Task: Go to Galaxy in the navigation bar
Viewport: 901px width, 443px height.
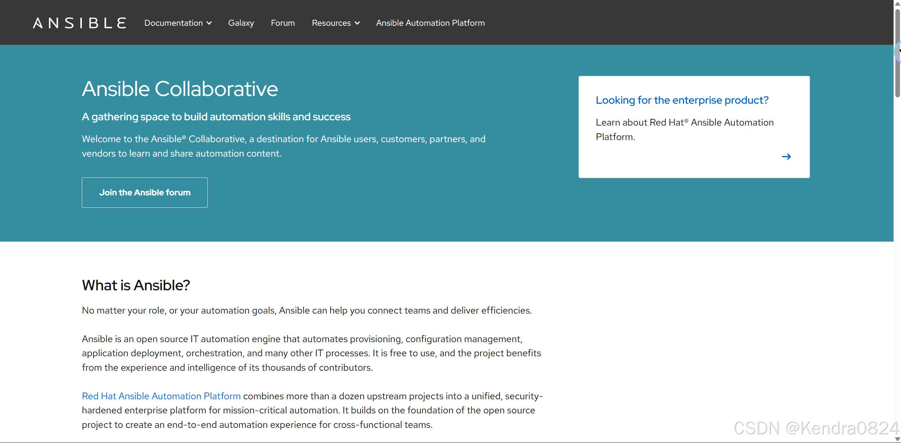Action: coord(241,23)
